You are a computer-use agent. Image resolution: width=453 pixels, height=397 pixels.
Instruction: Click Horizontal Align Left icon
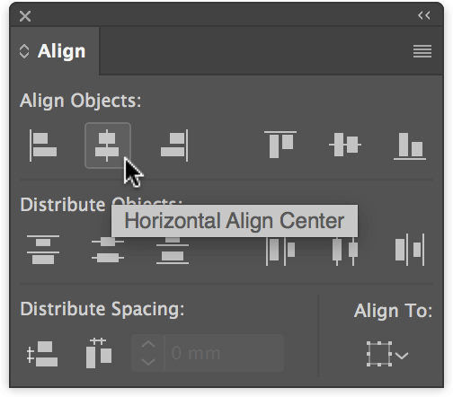coord(43,146)
